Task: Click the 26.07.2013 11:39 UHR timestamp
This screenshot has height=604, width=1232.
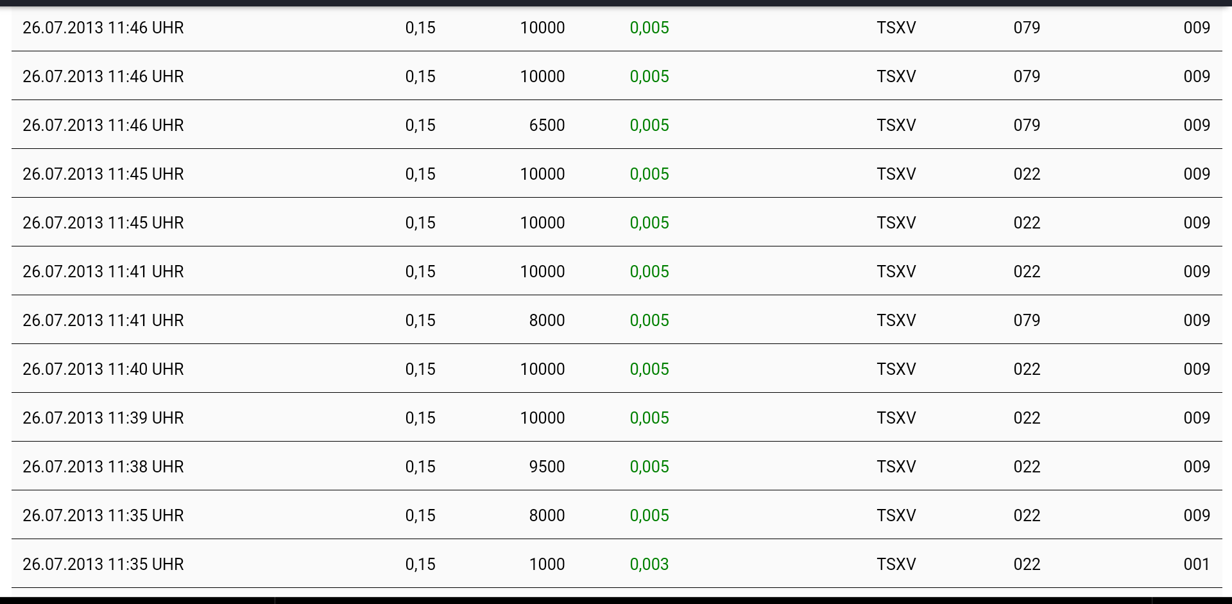Action: point(103,418)
